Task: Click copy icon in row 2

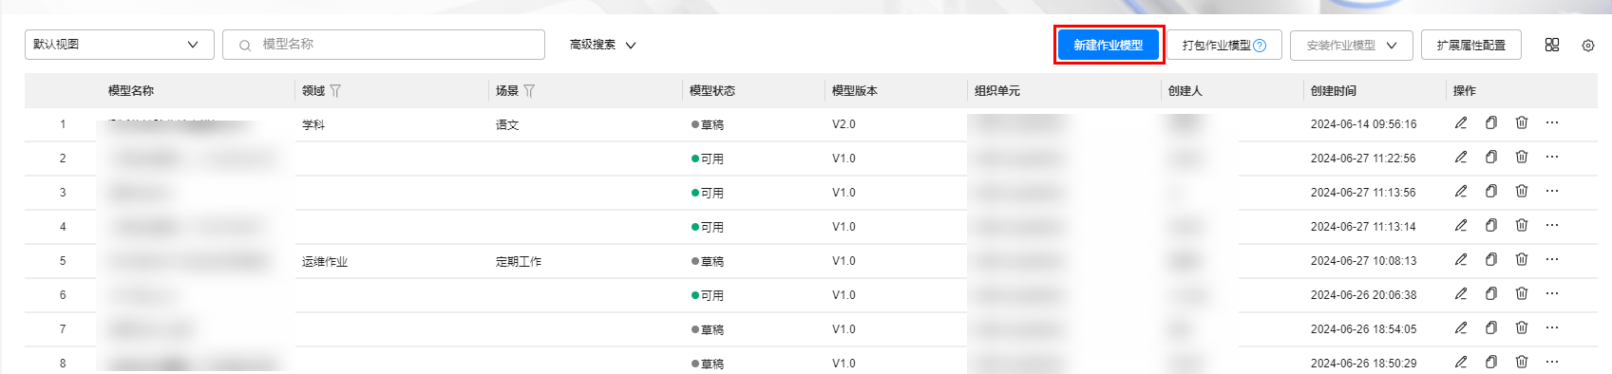Action: (1491, 157)
